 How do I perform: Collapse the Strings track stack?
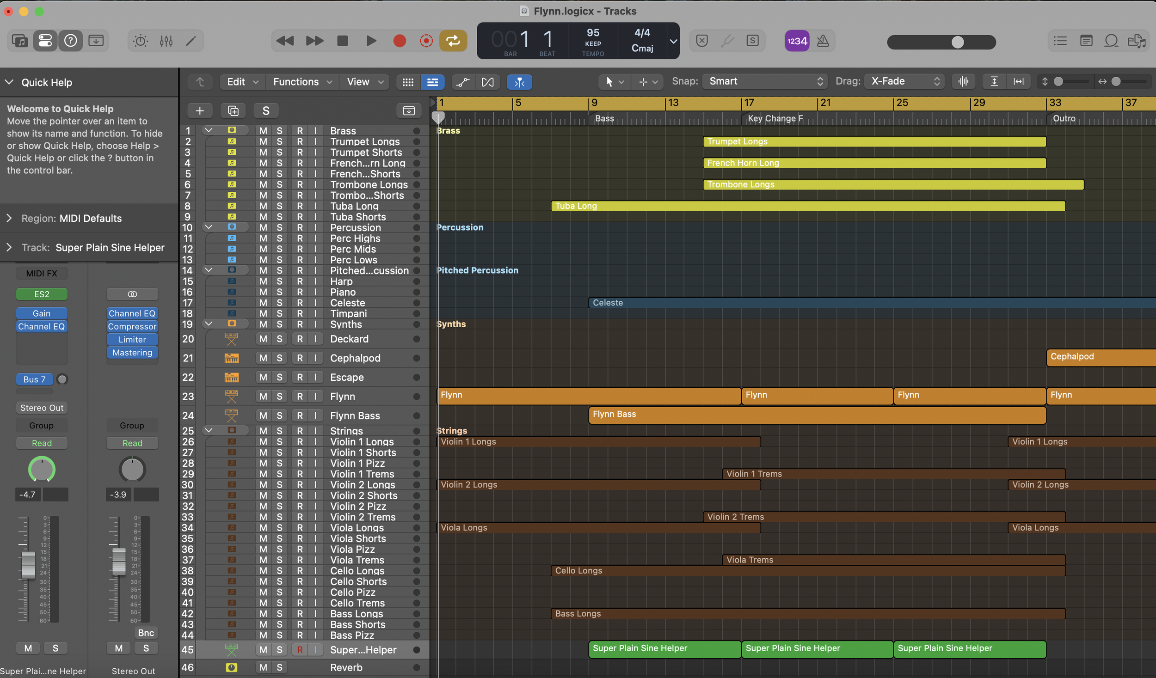[x=209, y=430]
